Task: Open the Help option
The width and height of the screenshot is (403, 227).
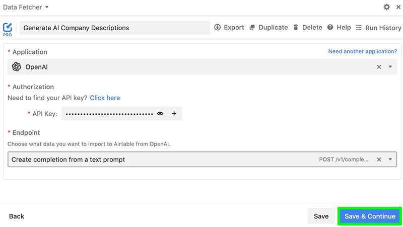Action: pos(339,28)
